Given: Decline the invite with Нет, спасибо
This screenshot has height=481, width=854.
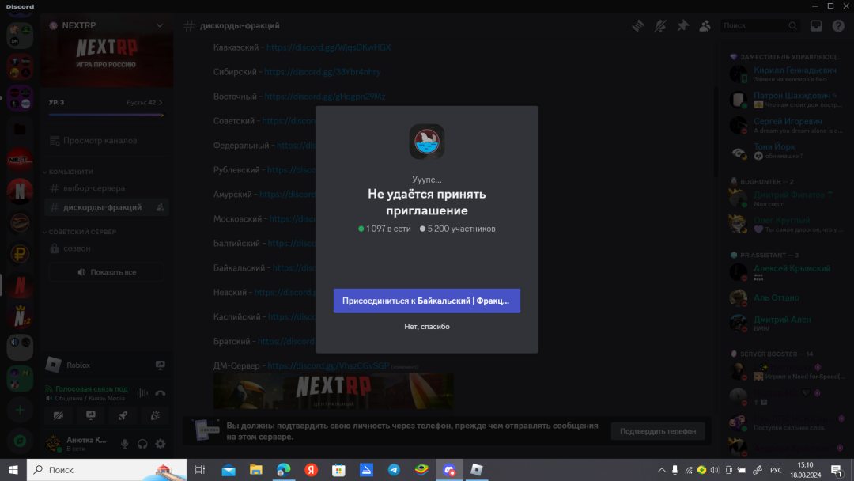Looking at the screenshot, I should click(x=427, y=326).
